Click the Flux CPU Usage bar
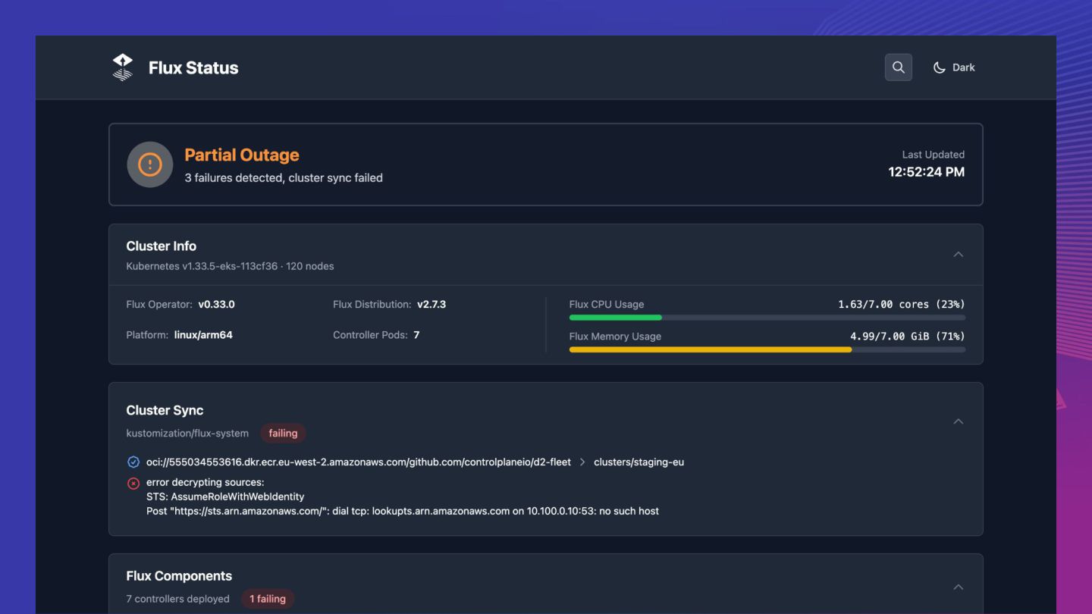1092x614 pixels. [767, 318]
